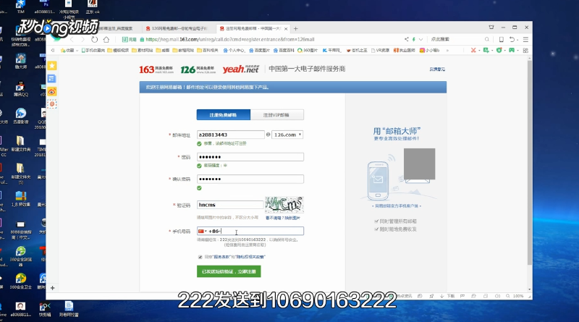Click green 立即注册 submit button
The width and height of the screenshot is (579, 322).
(229, 271)
